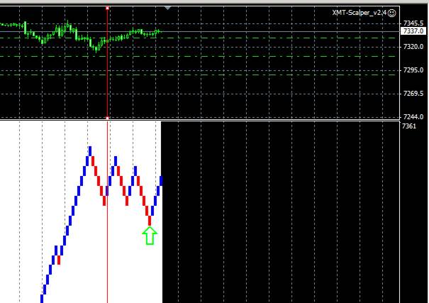Click the gray chart shift triangle marker

pos(168,9)
